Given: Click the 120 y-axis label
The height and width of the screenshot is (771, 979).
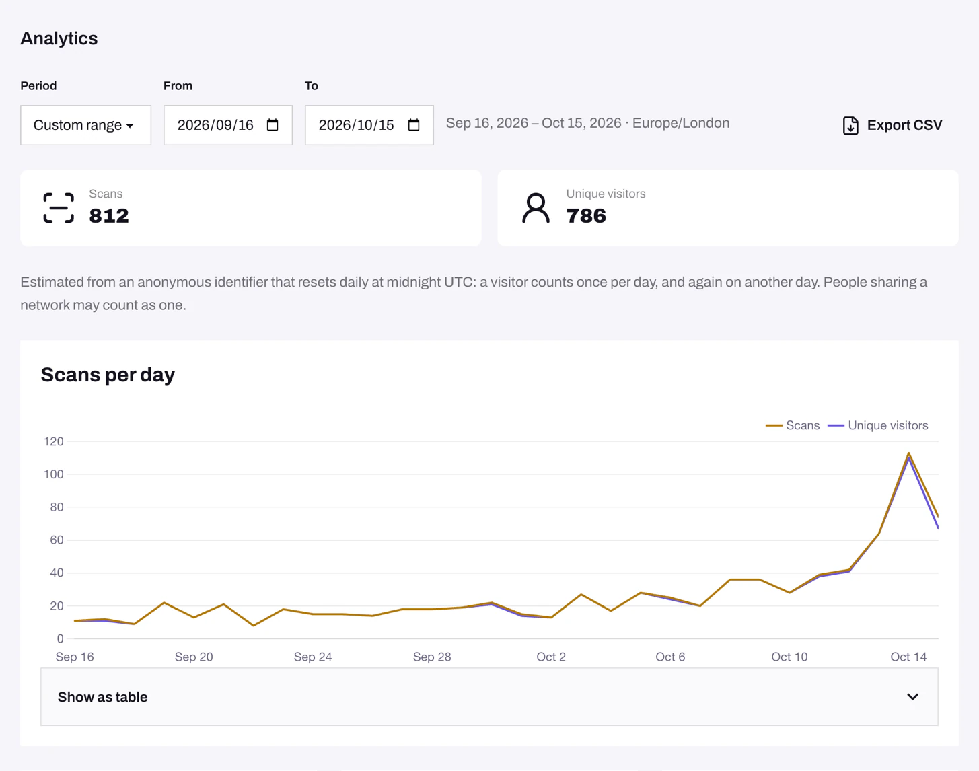Looking at the screenshot, I should click(54, 441).
